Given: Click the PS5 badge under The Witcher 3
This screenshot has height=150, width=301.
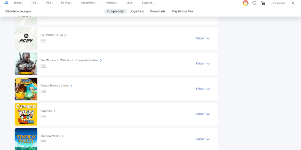Looking at the screenshot, I should (43, 66).
